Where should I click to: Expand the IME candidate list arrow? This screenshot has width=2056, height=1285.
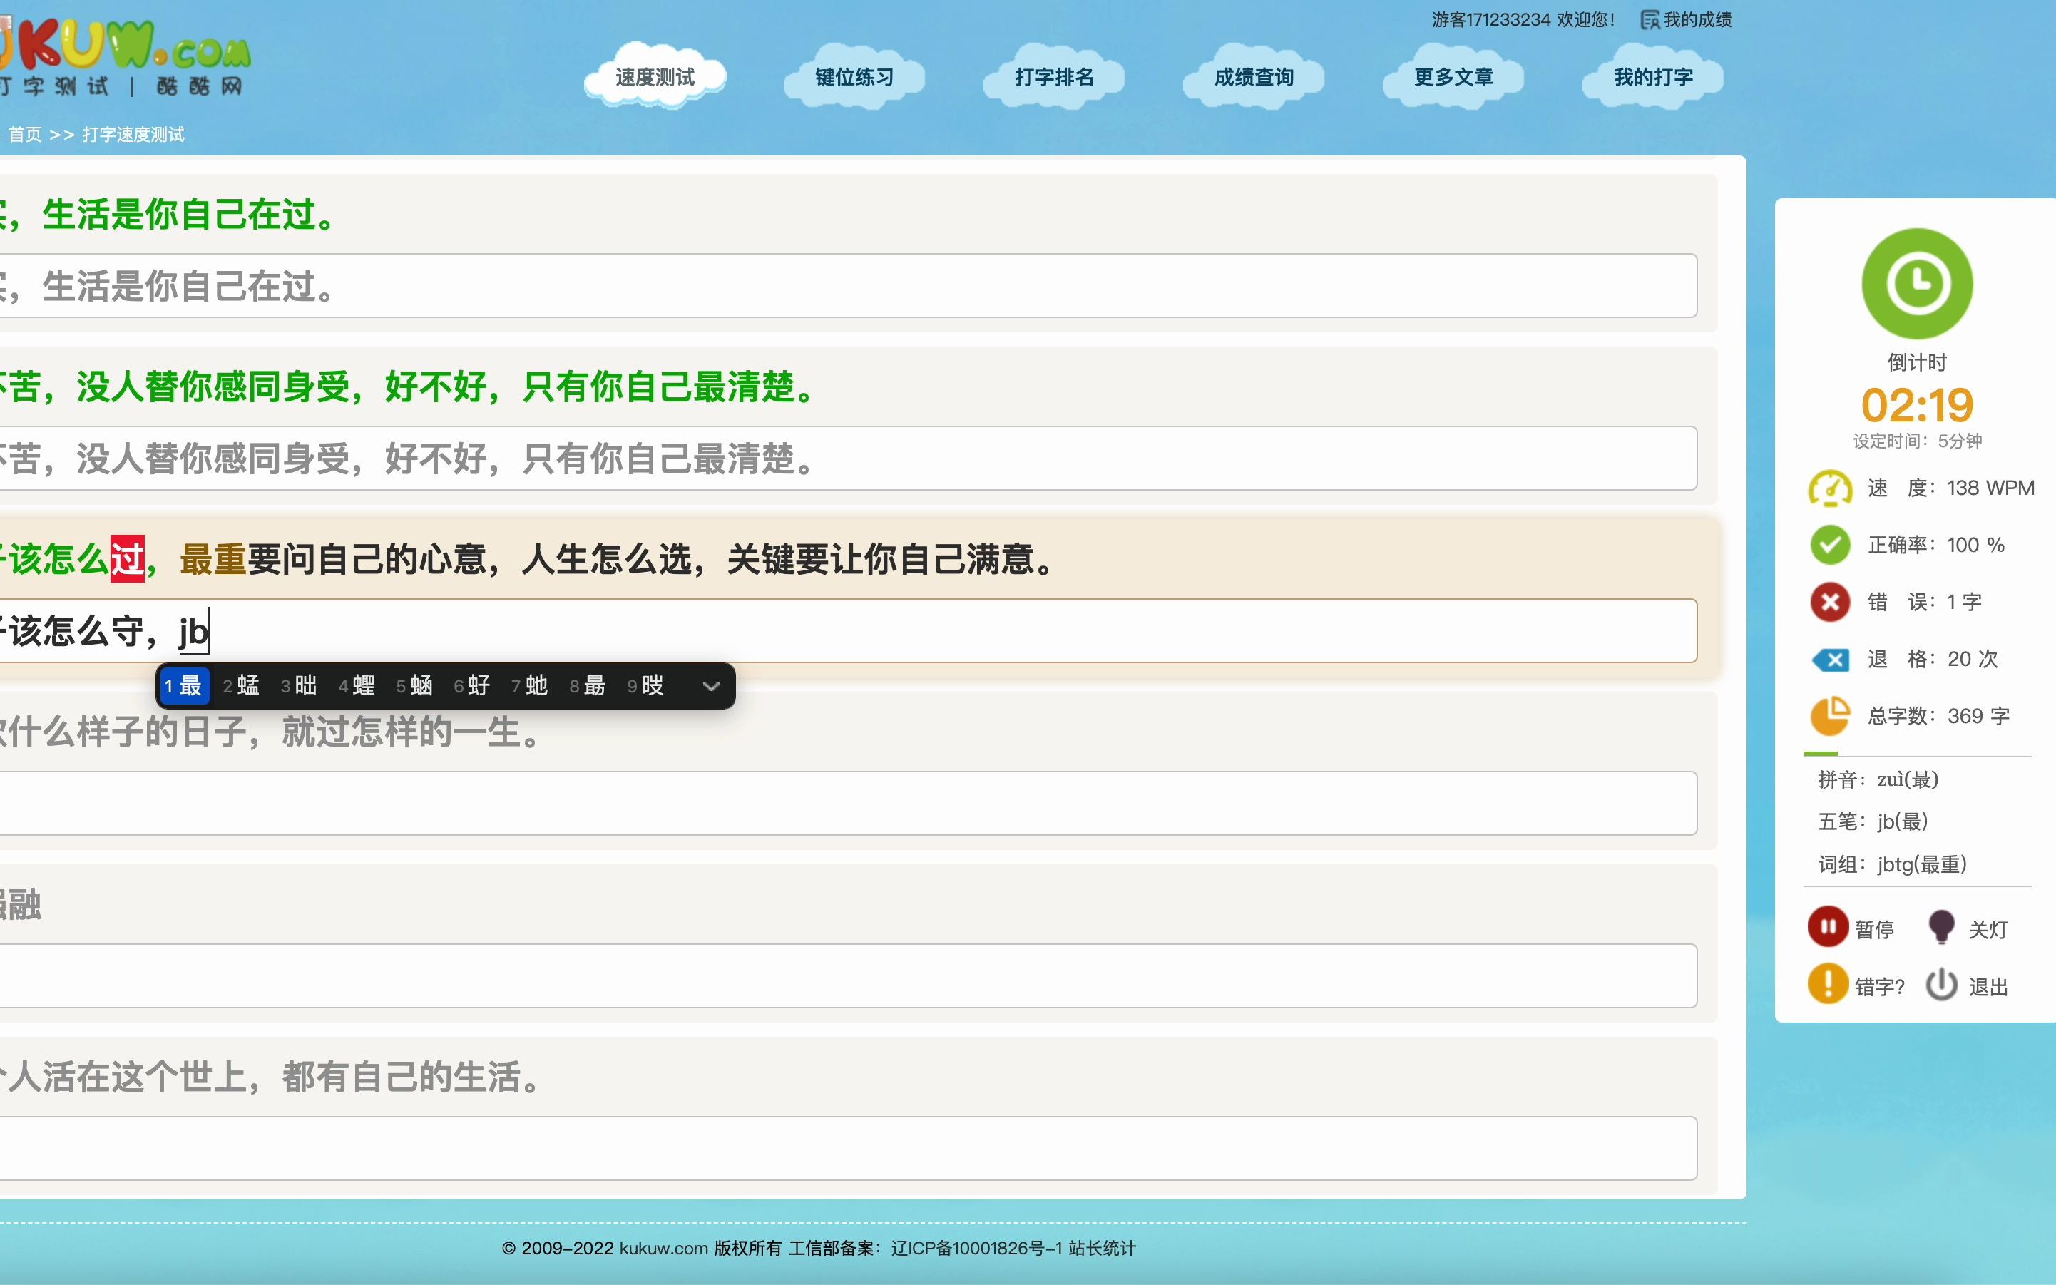tap(710, 686)
